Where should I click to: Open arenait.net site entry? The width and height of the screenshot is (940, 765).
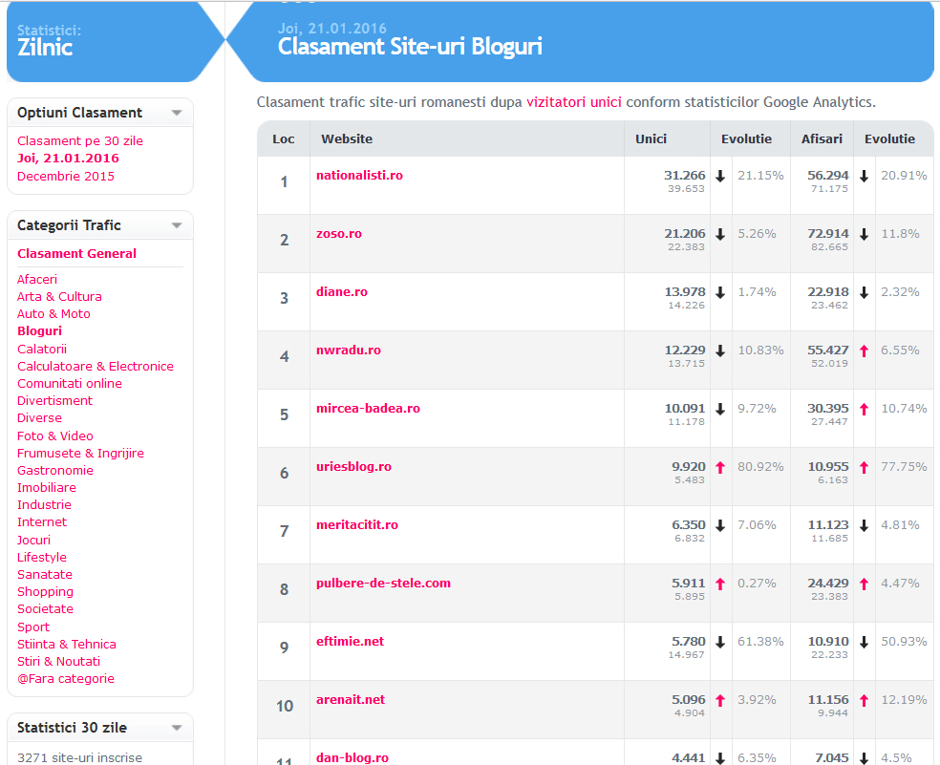pos(351,700)
